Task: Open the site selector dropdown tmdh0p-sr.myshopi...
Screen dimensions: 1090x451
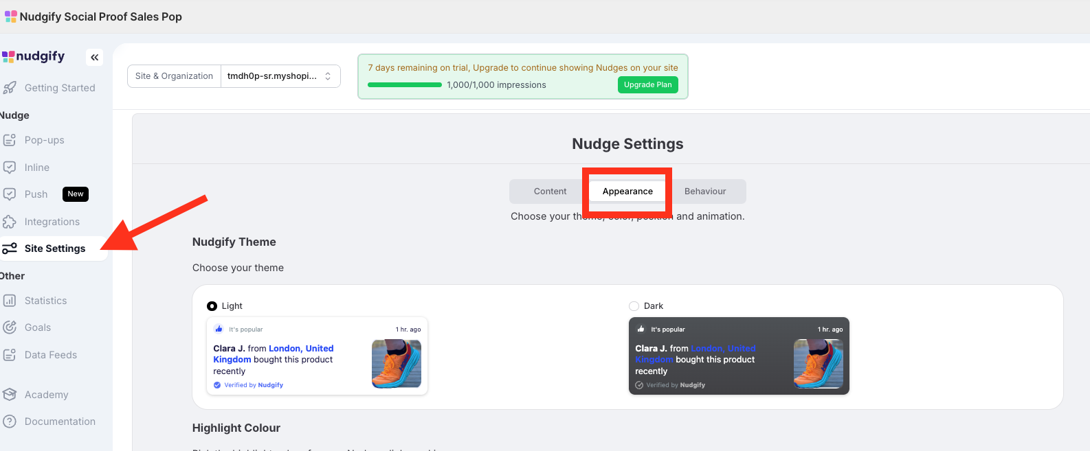Action: coord(280,76)
